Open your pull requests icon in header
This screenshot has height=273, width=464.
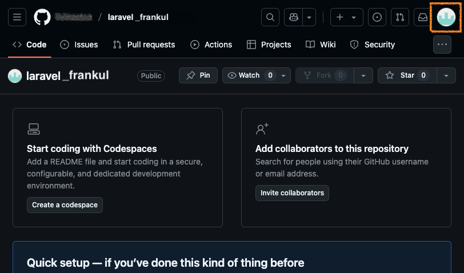(400, 17)
